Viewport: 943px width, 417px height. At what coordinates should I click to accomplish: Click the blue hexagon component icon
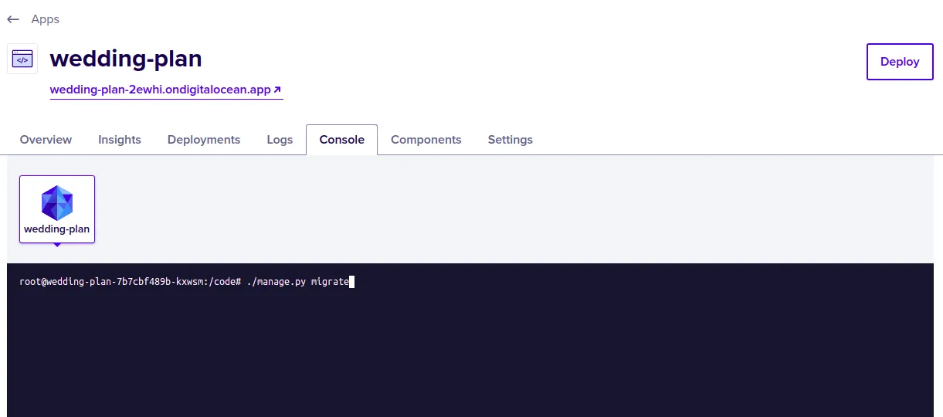pos(57,203)
